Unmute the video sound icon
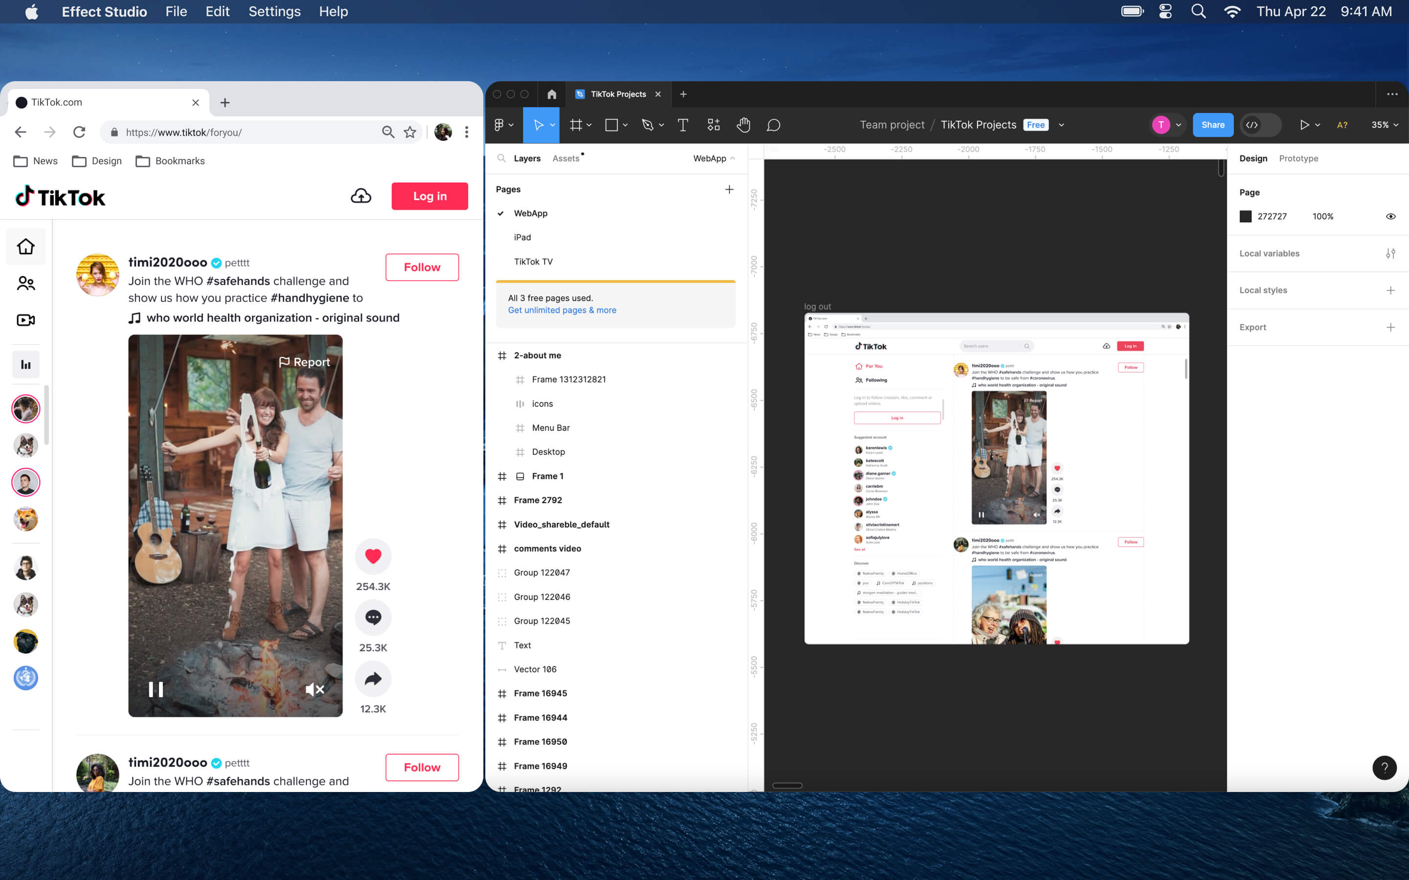 315,690
